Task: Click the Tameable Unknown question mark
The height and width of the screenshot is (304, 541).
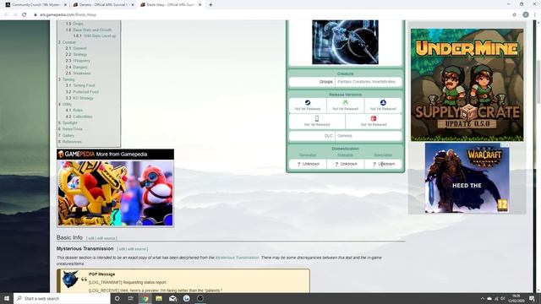Action: click(298, 165)
